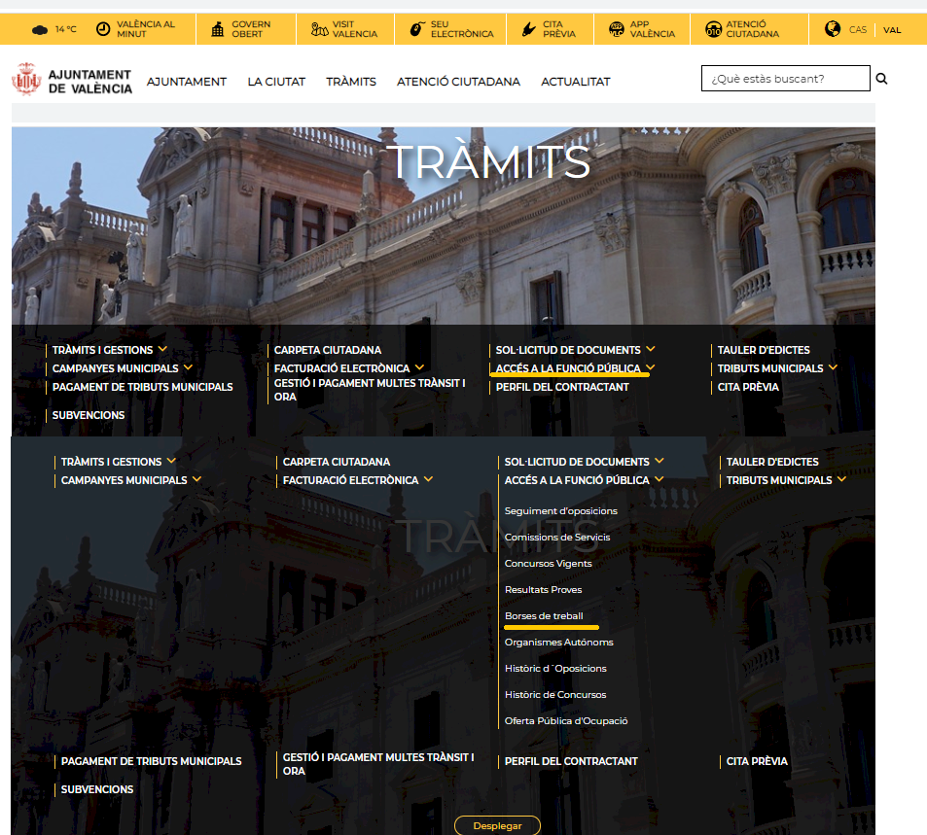Screen dimensions: 927x835
Task: Open Actualitat main menu item
Action: click(x=575, y=82)
